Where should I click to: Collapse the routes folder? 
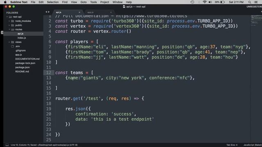click(9, 29)
